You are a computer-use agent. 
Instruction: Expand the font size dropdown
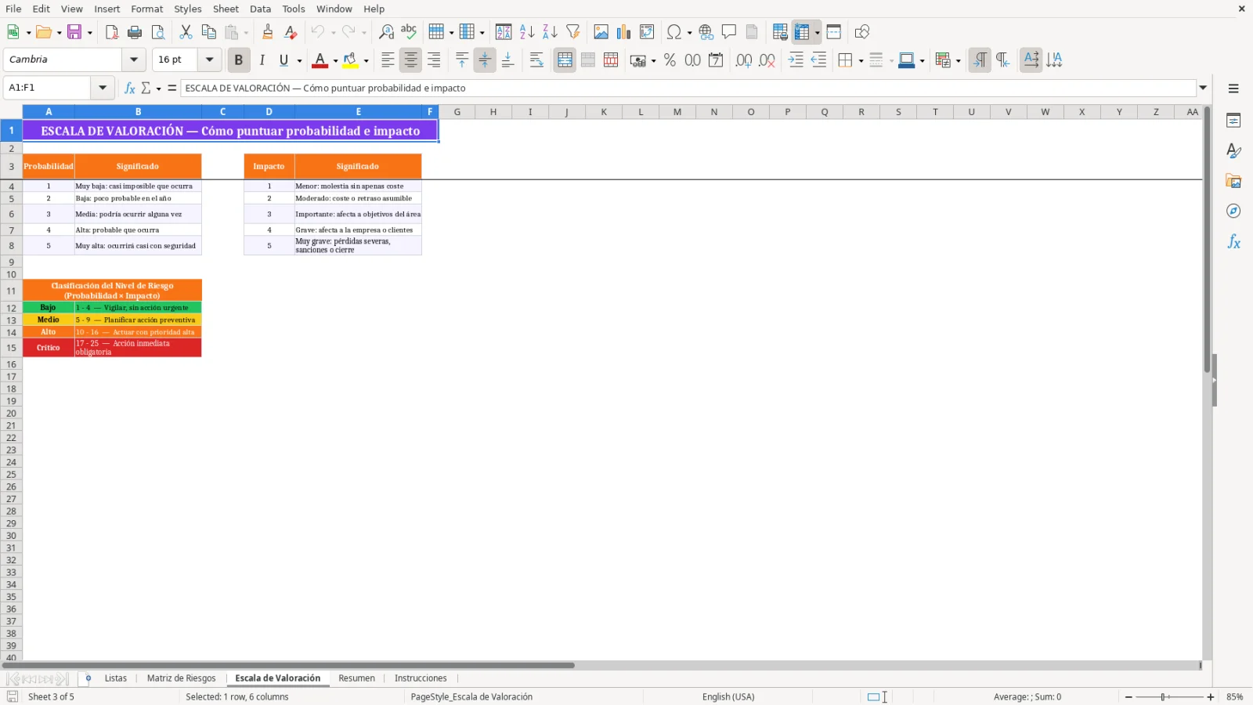(x=209, y=60)
